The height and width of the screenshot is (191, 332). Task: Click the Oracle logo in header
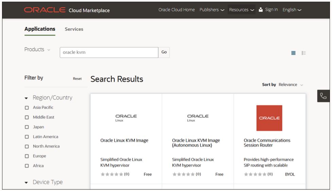click(x=45, y=10)
